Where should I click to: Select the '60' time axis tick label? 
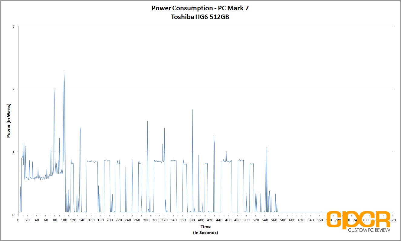pyautogui.click(x=46, y=220)
